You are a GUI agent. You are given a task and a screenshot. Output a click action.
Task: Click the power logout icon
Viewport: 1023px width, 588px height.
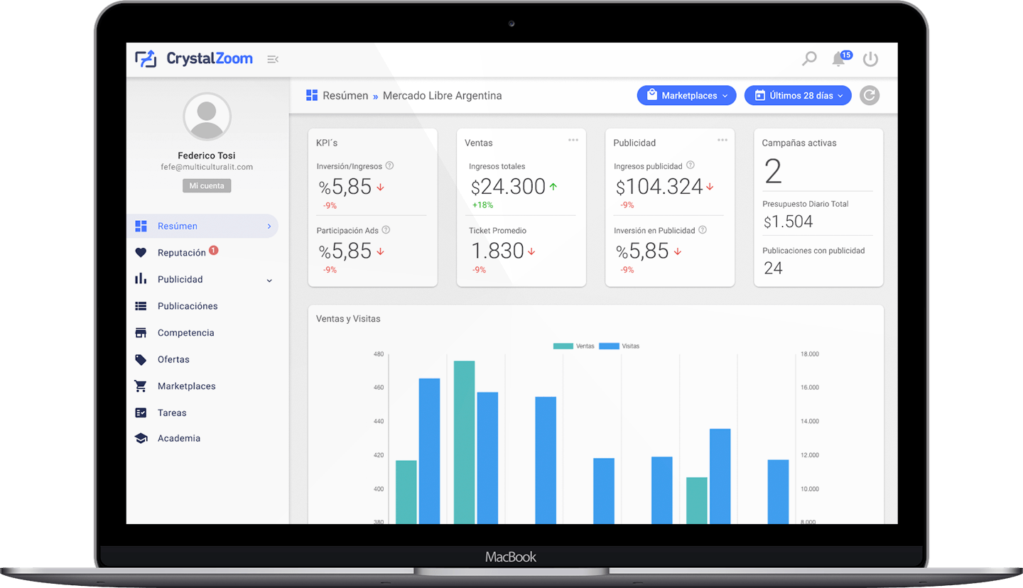pos(870,60)
